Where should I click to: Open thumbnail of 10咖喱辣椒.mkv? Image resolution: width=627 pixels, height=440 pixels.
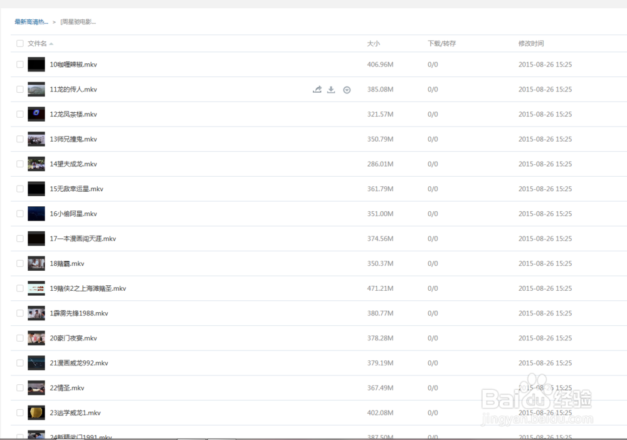pyautogui.click(x=36, y=65)
